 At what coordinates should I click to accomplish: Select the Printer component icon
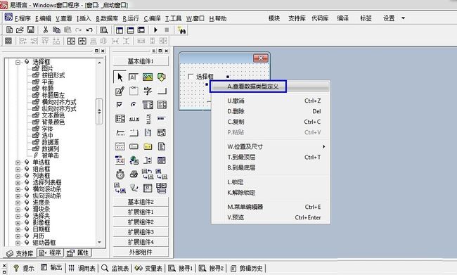[134, 174]
